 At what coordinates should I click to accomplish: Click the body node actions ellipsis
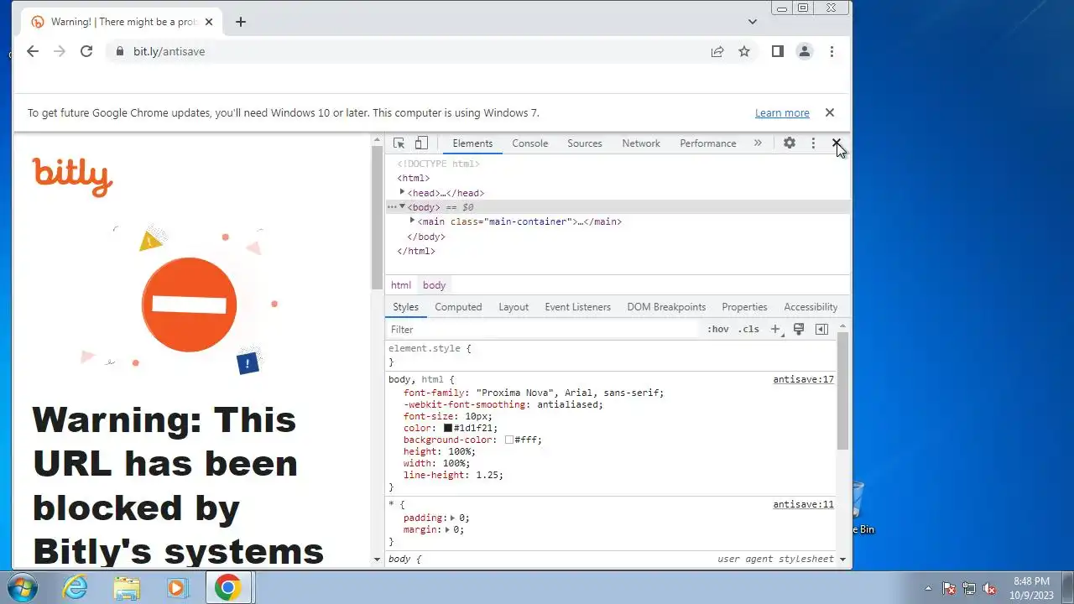click(x=391, y=206)
